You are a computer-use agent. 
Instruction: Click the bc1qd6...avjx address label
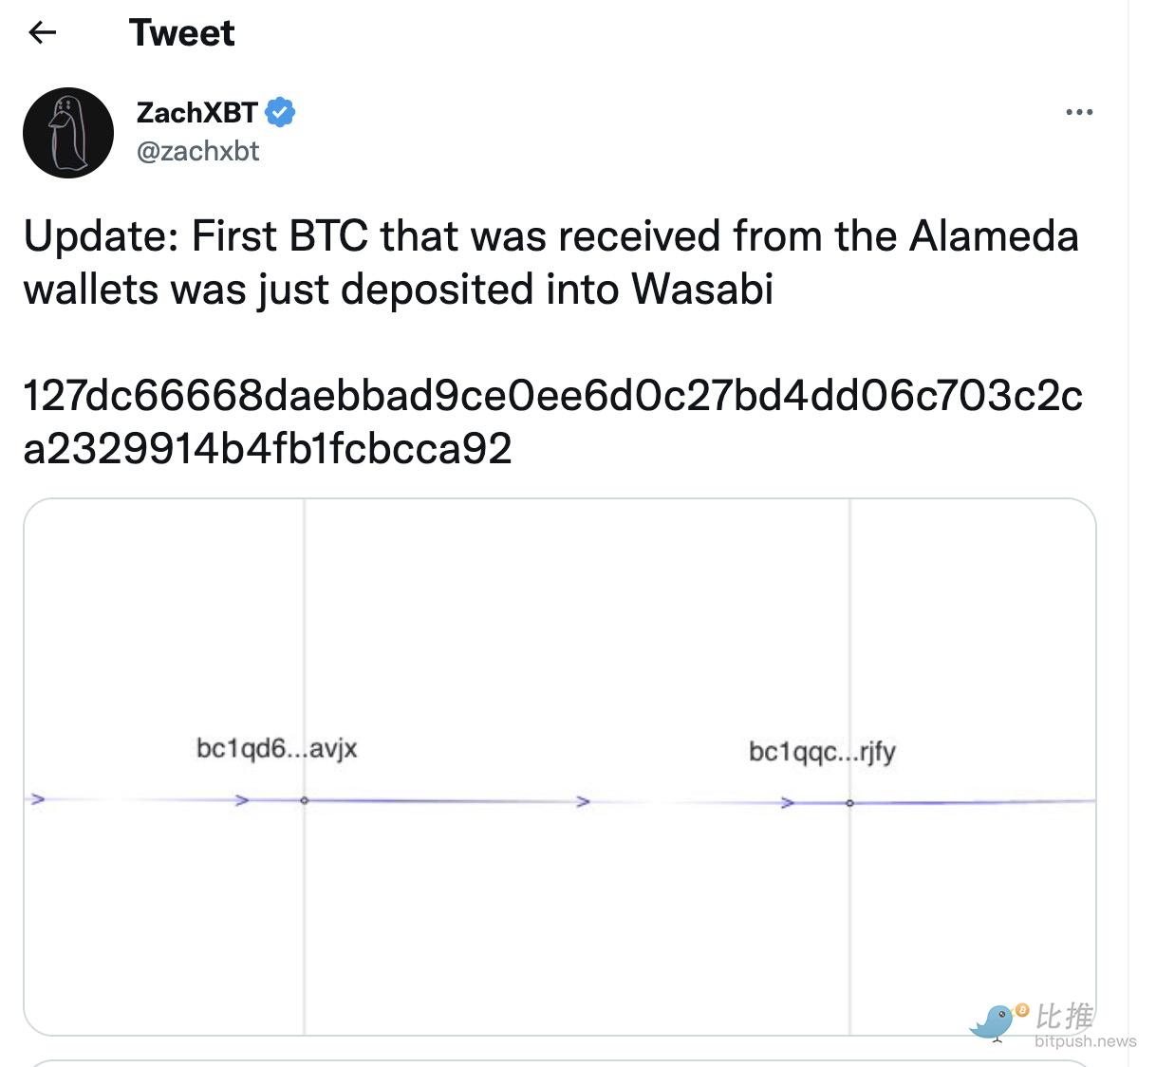coord(276,748)
